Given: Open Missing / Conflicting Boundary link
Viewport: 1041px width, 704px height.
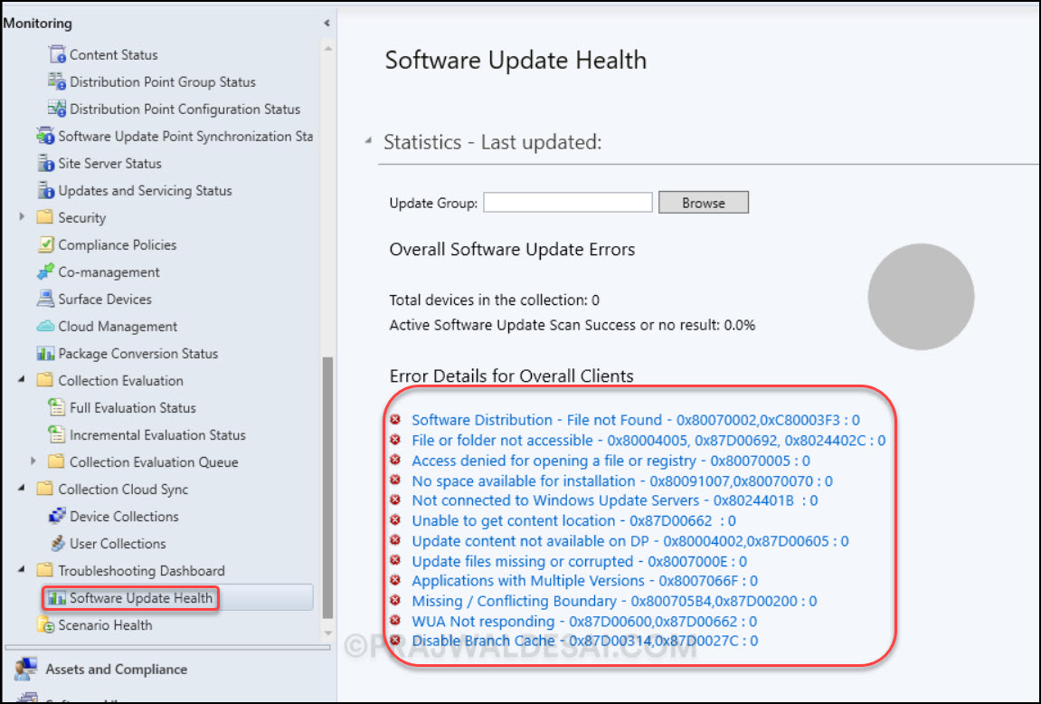Looking at the screenshot, I should coord(614,601).
